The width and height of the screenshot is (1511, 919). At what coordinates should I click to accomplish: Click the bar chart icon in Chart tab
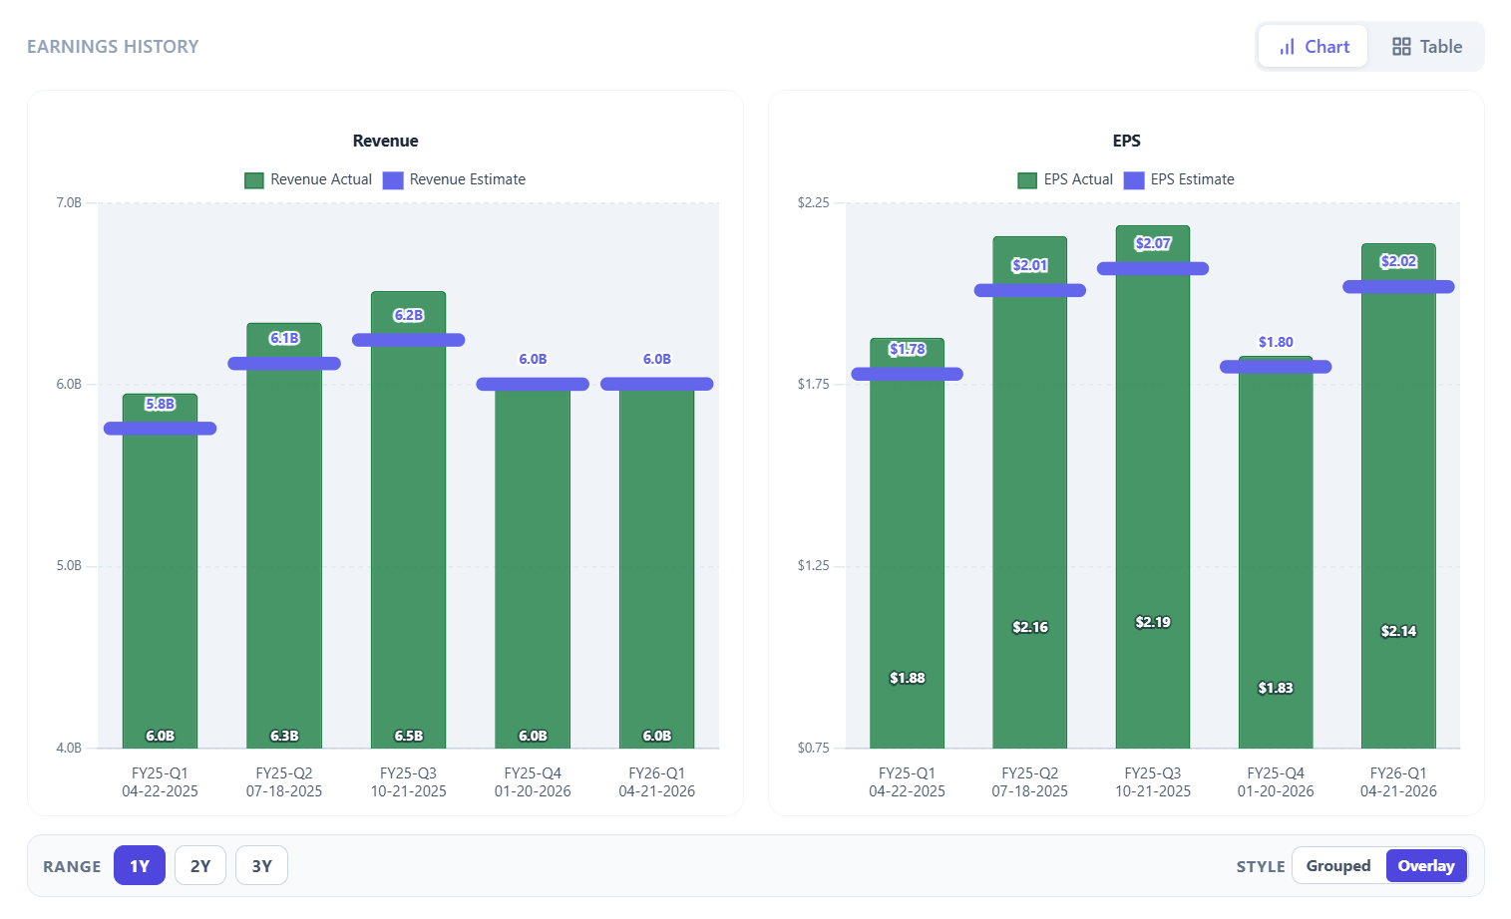tap(1287, 47)
